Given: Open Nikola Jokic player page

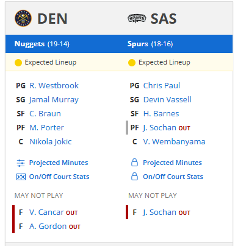Looking at the screenshot, I should point(51,142).
